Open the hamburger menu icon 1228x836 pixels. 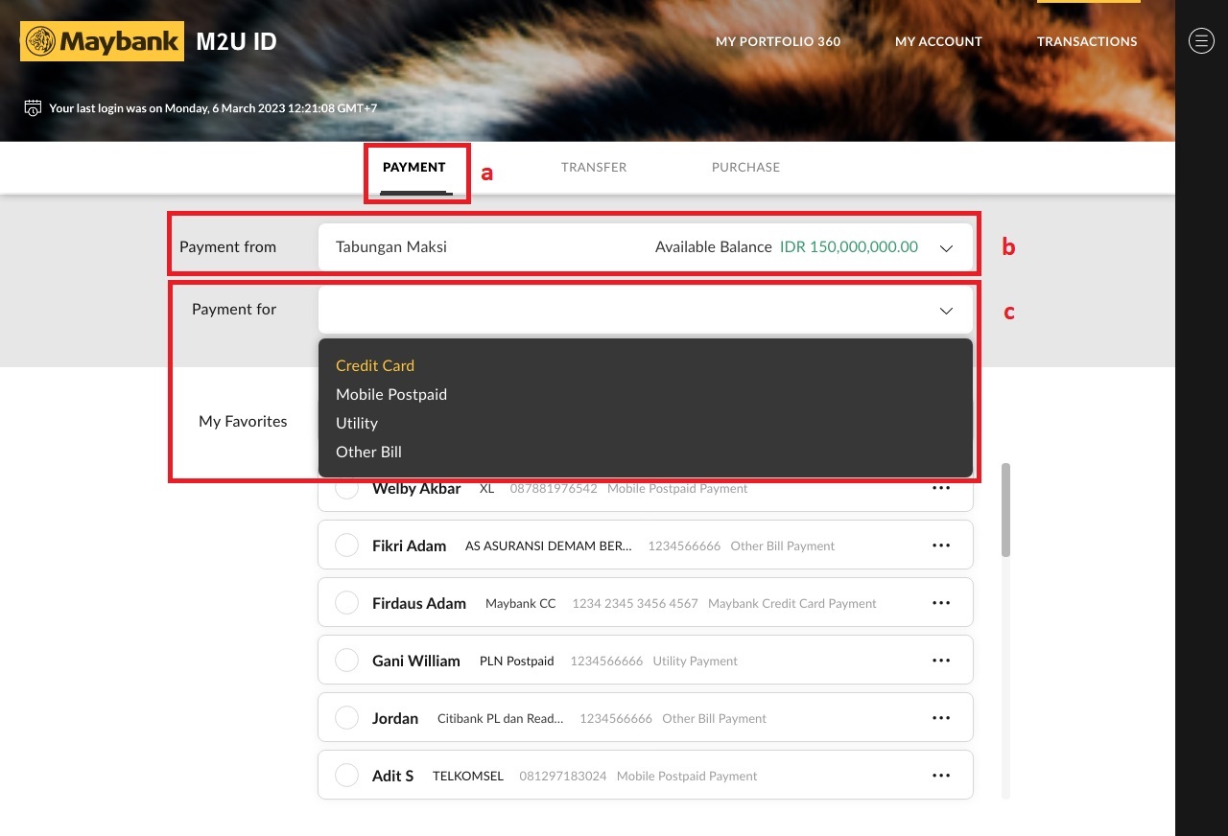tap(1201, 40)
